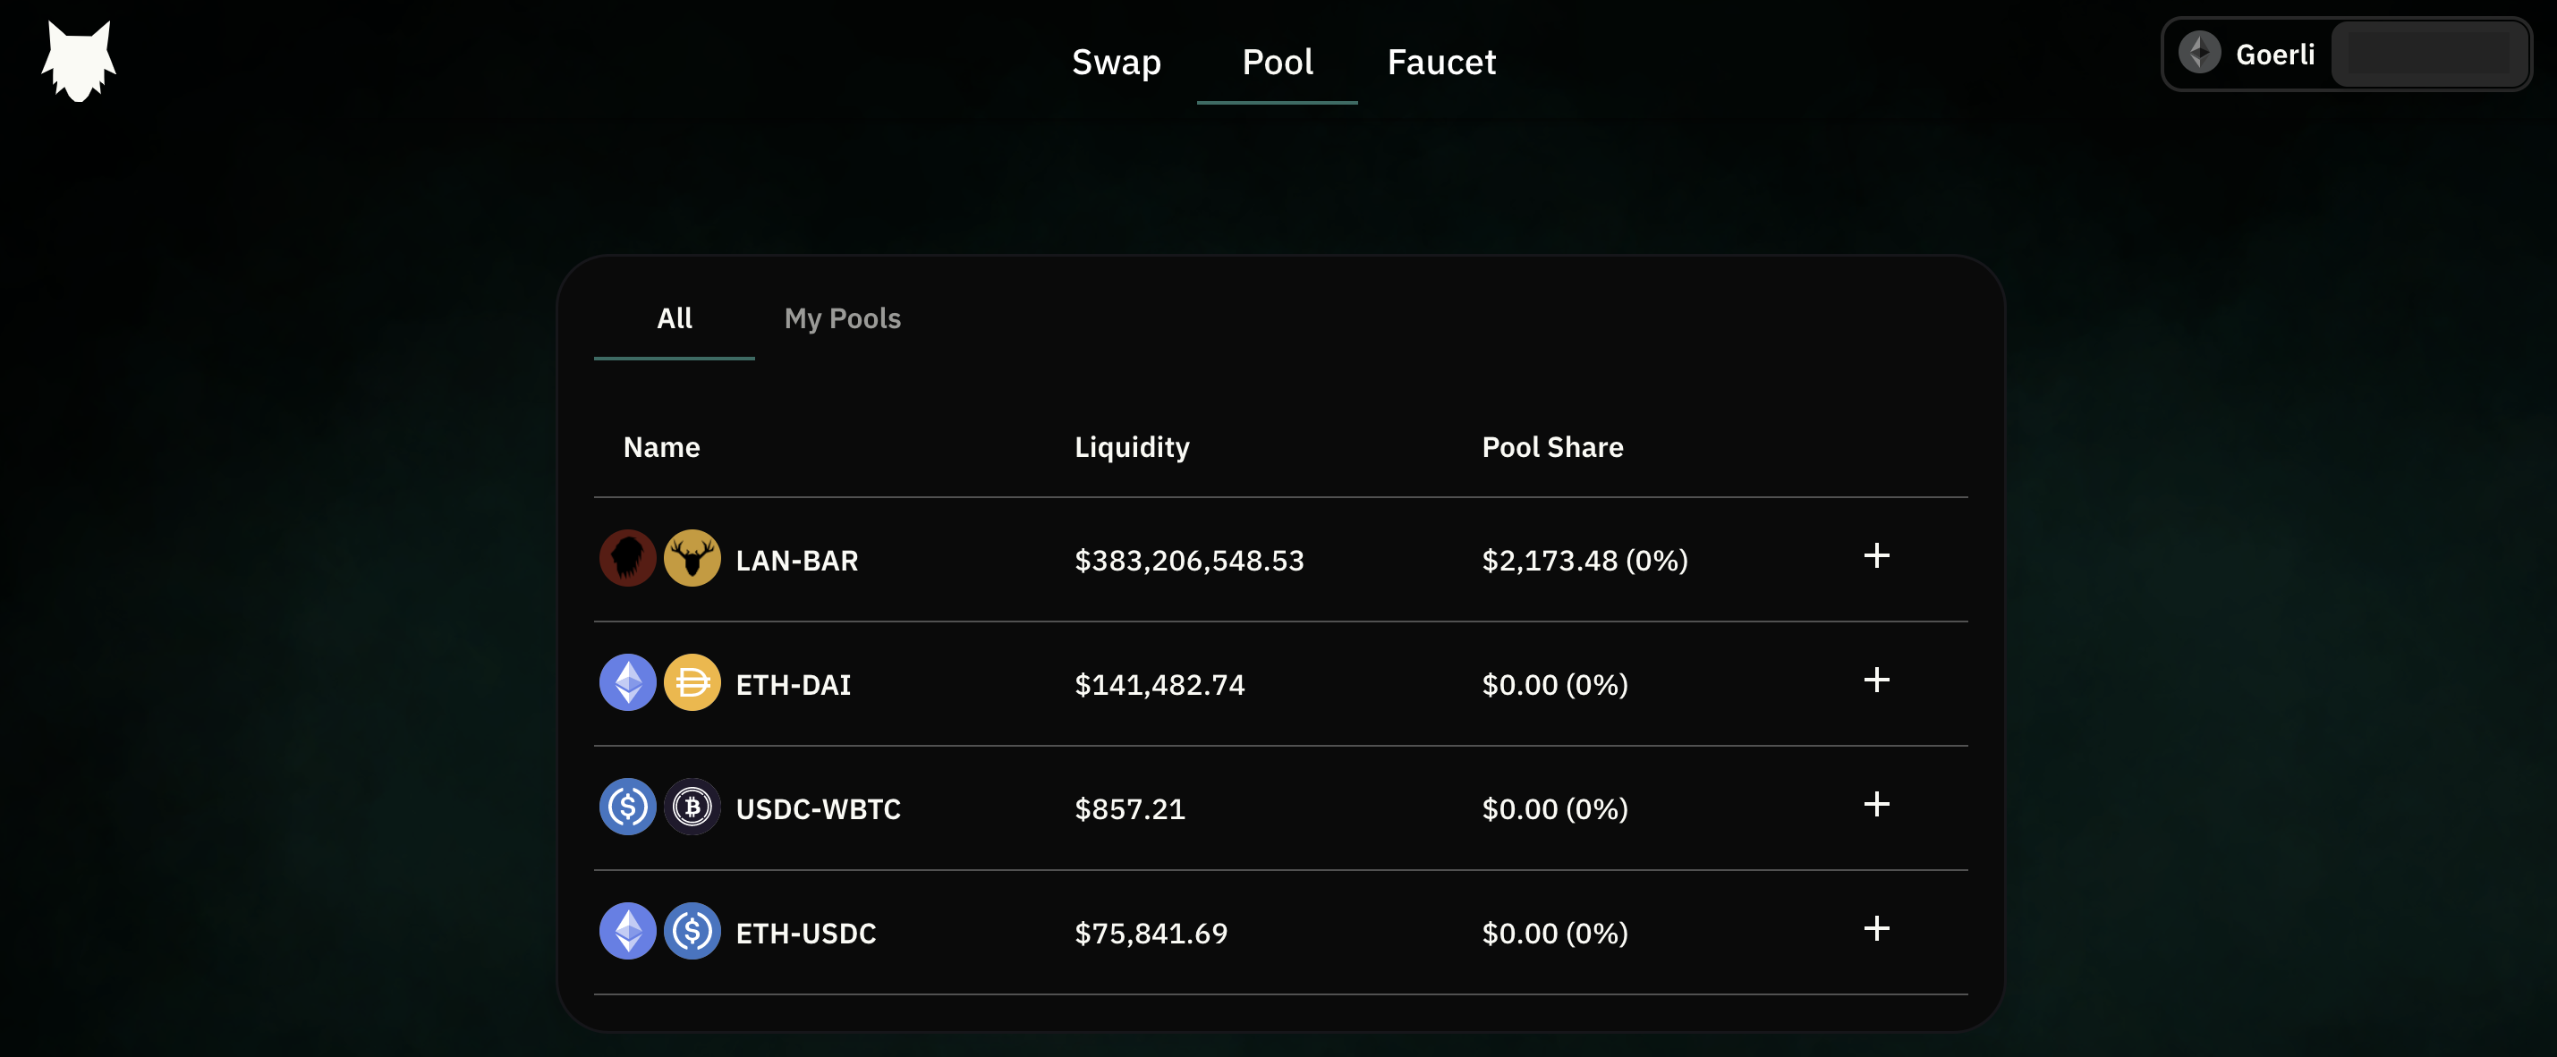Open the Faucet tab
The width and height of the screenshot is (2557, 1057).
pyautogui.click(x=1441, y=62)
